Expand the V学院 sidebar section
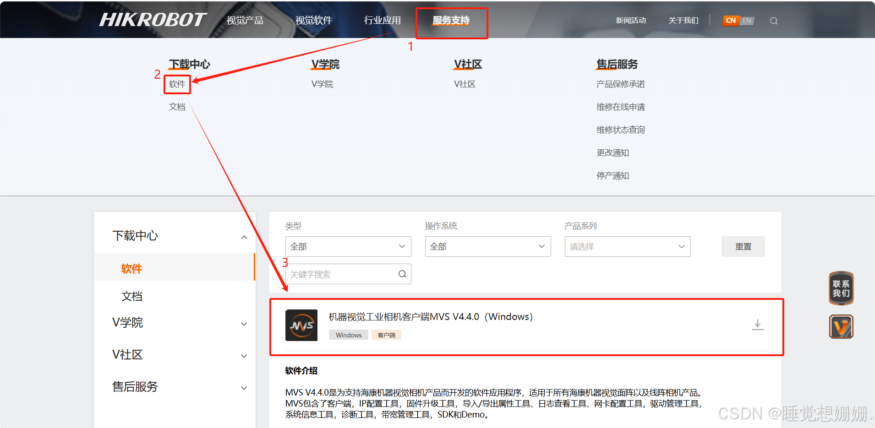This screenshot has width=875, height=428. tap(244, 324)
